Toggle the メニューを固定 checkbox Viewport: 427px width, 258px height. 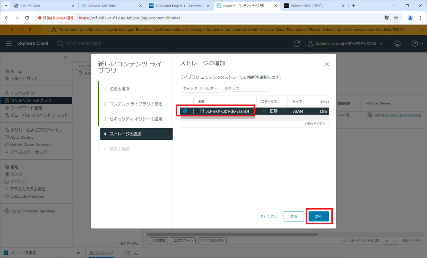[6, 253]
